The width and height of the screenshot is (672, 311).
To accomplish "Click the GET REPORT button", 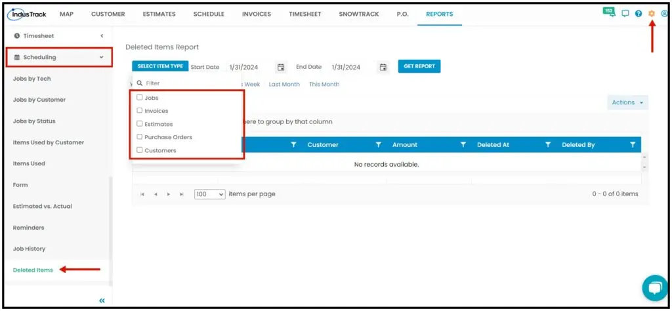I will (x=419, y=66).
